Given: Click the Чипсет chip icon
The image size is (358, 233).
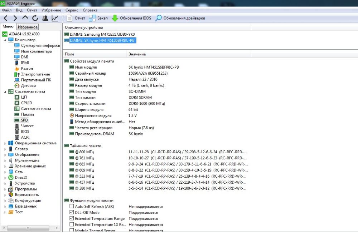Looking at the screenshot, I should point(17,126).
